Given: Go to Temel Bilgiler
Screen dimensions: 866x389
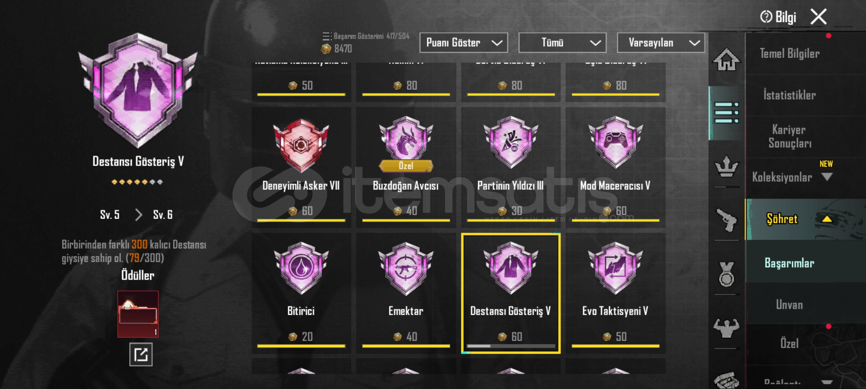Looking at the screenshot, I should (x=790, y=53).
